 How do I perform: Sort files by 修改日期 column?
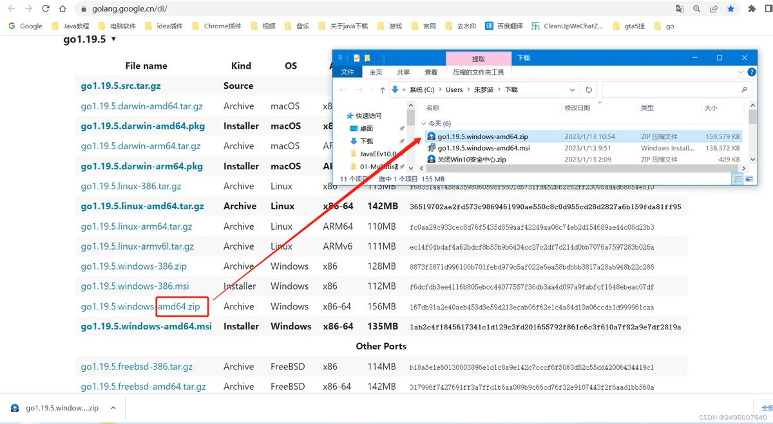[577, 108]
